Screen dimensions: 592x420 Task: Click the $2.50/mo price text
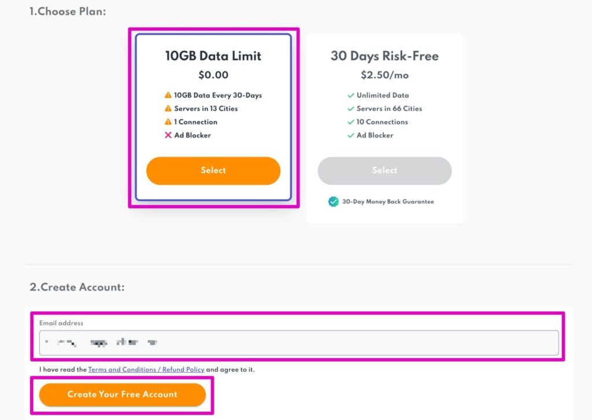384,75
